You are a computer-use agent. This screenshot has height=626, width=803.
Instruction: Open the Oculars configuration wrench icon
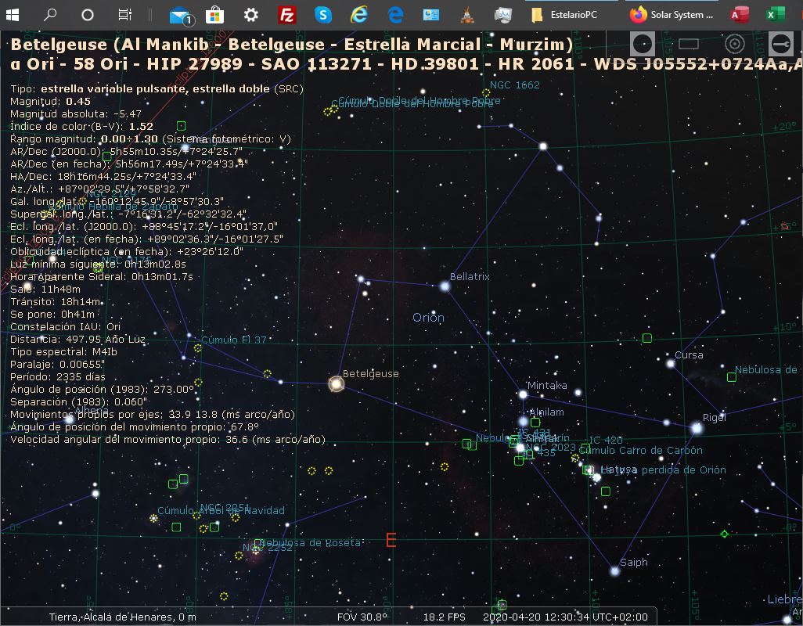(x=780, y=44)
